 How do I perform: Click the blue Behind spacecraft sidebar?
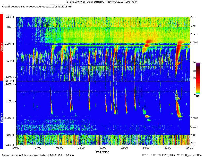coord(2,115)
